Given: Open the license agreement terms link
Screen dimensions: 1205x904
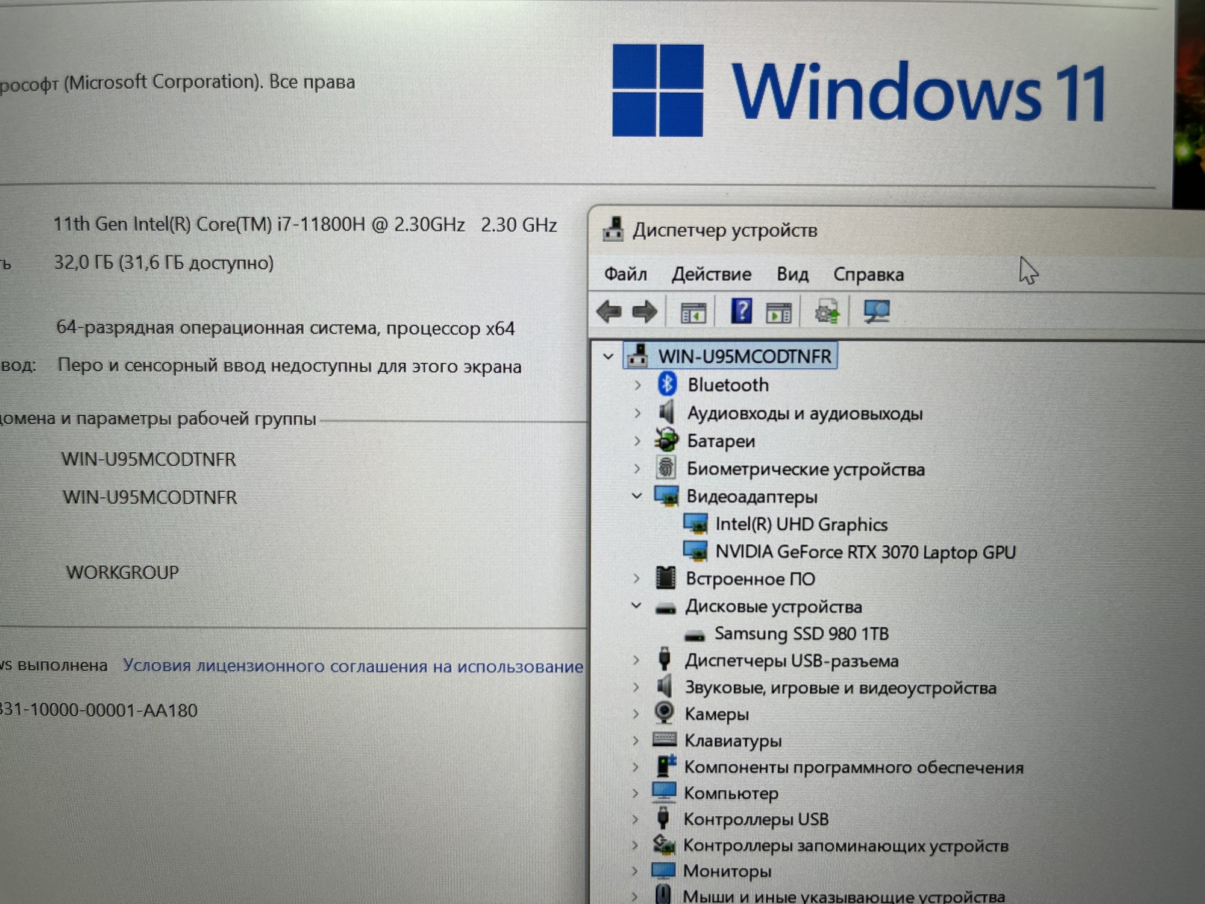Looking at the screenshot, I should coord(352,666).
